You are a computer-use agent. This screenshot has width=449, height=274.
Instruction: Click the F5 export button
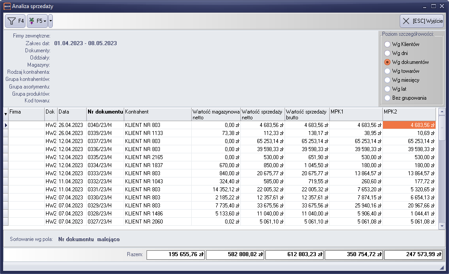(37, 21)
